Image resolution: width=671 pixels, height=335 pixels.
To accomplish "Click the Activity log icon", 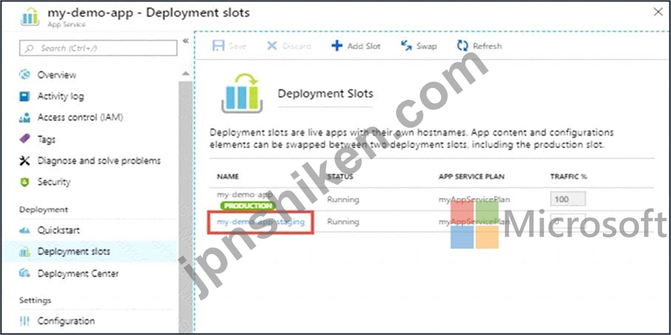I will click(25, 96).
